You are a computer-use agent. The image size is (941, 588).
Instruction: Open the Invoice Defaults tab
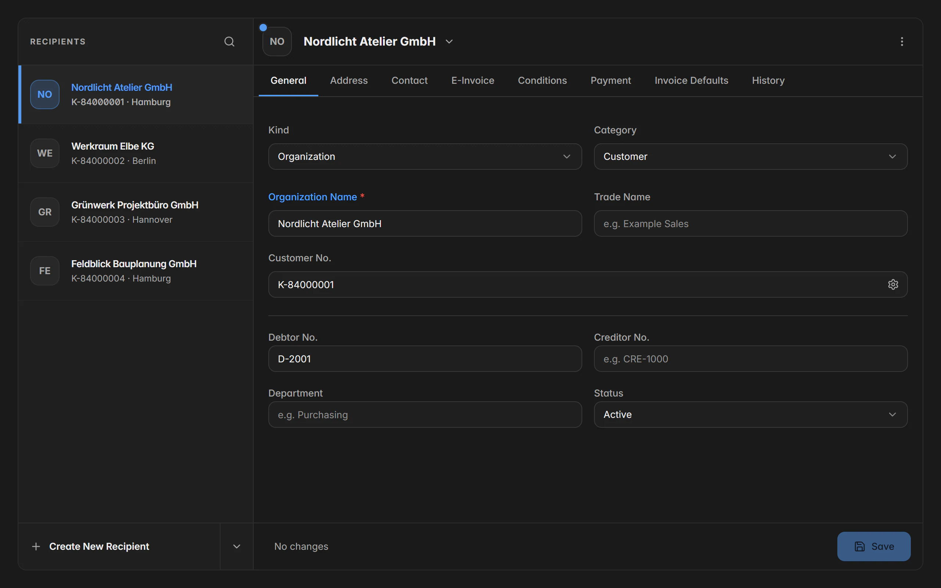(691, 80)
